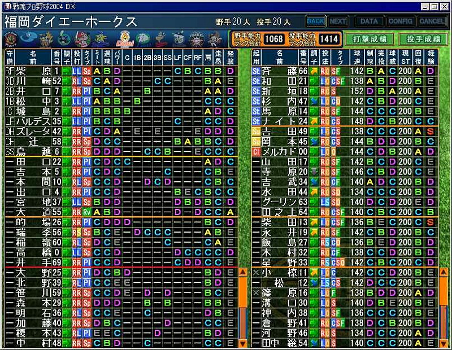Select pitcher row 田之上

[345, 212]
